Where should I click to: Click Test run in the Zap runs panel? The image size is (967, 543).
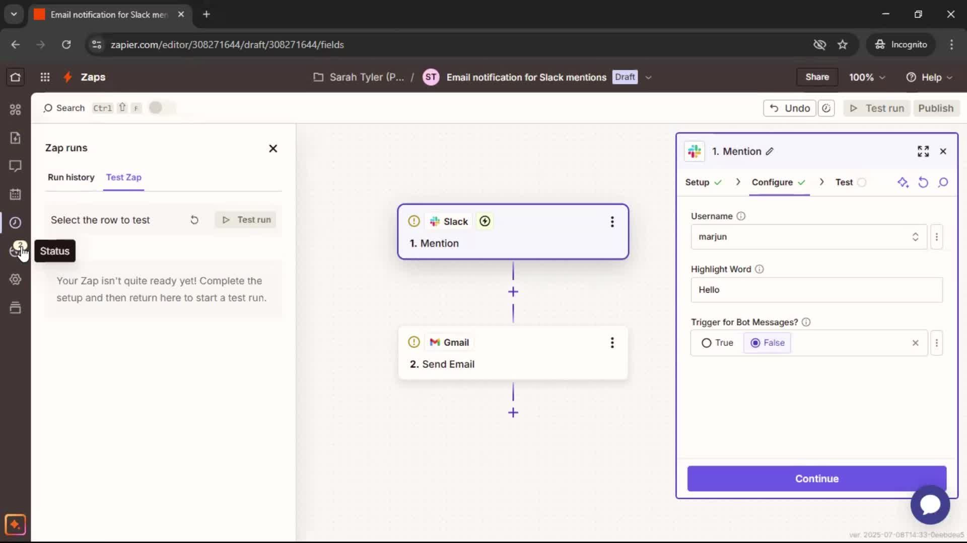[x=246, y=220]
